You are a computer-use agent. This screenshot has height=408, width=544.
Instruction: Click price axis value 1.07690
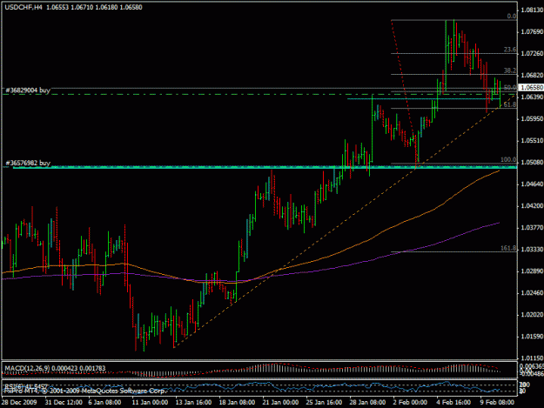532,32
